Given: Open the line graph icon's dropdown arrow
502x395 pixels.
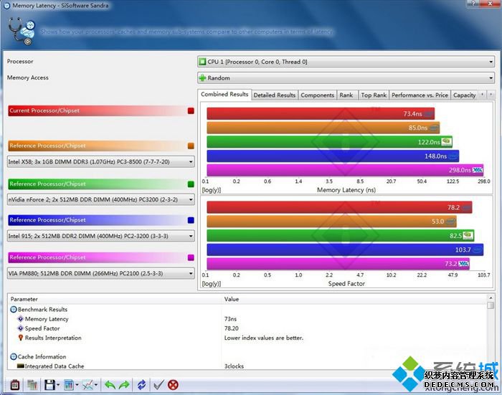Looking at the screenshot, I should click(95, 385).
